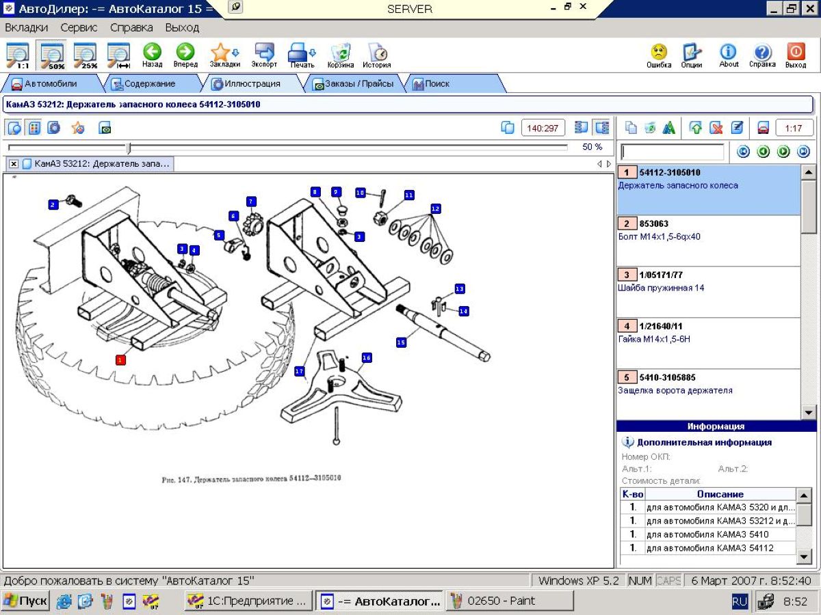
Task: Switch to the Иллюстрация tab
Action: click(x=251, y=83)
